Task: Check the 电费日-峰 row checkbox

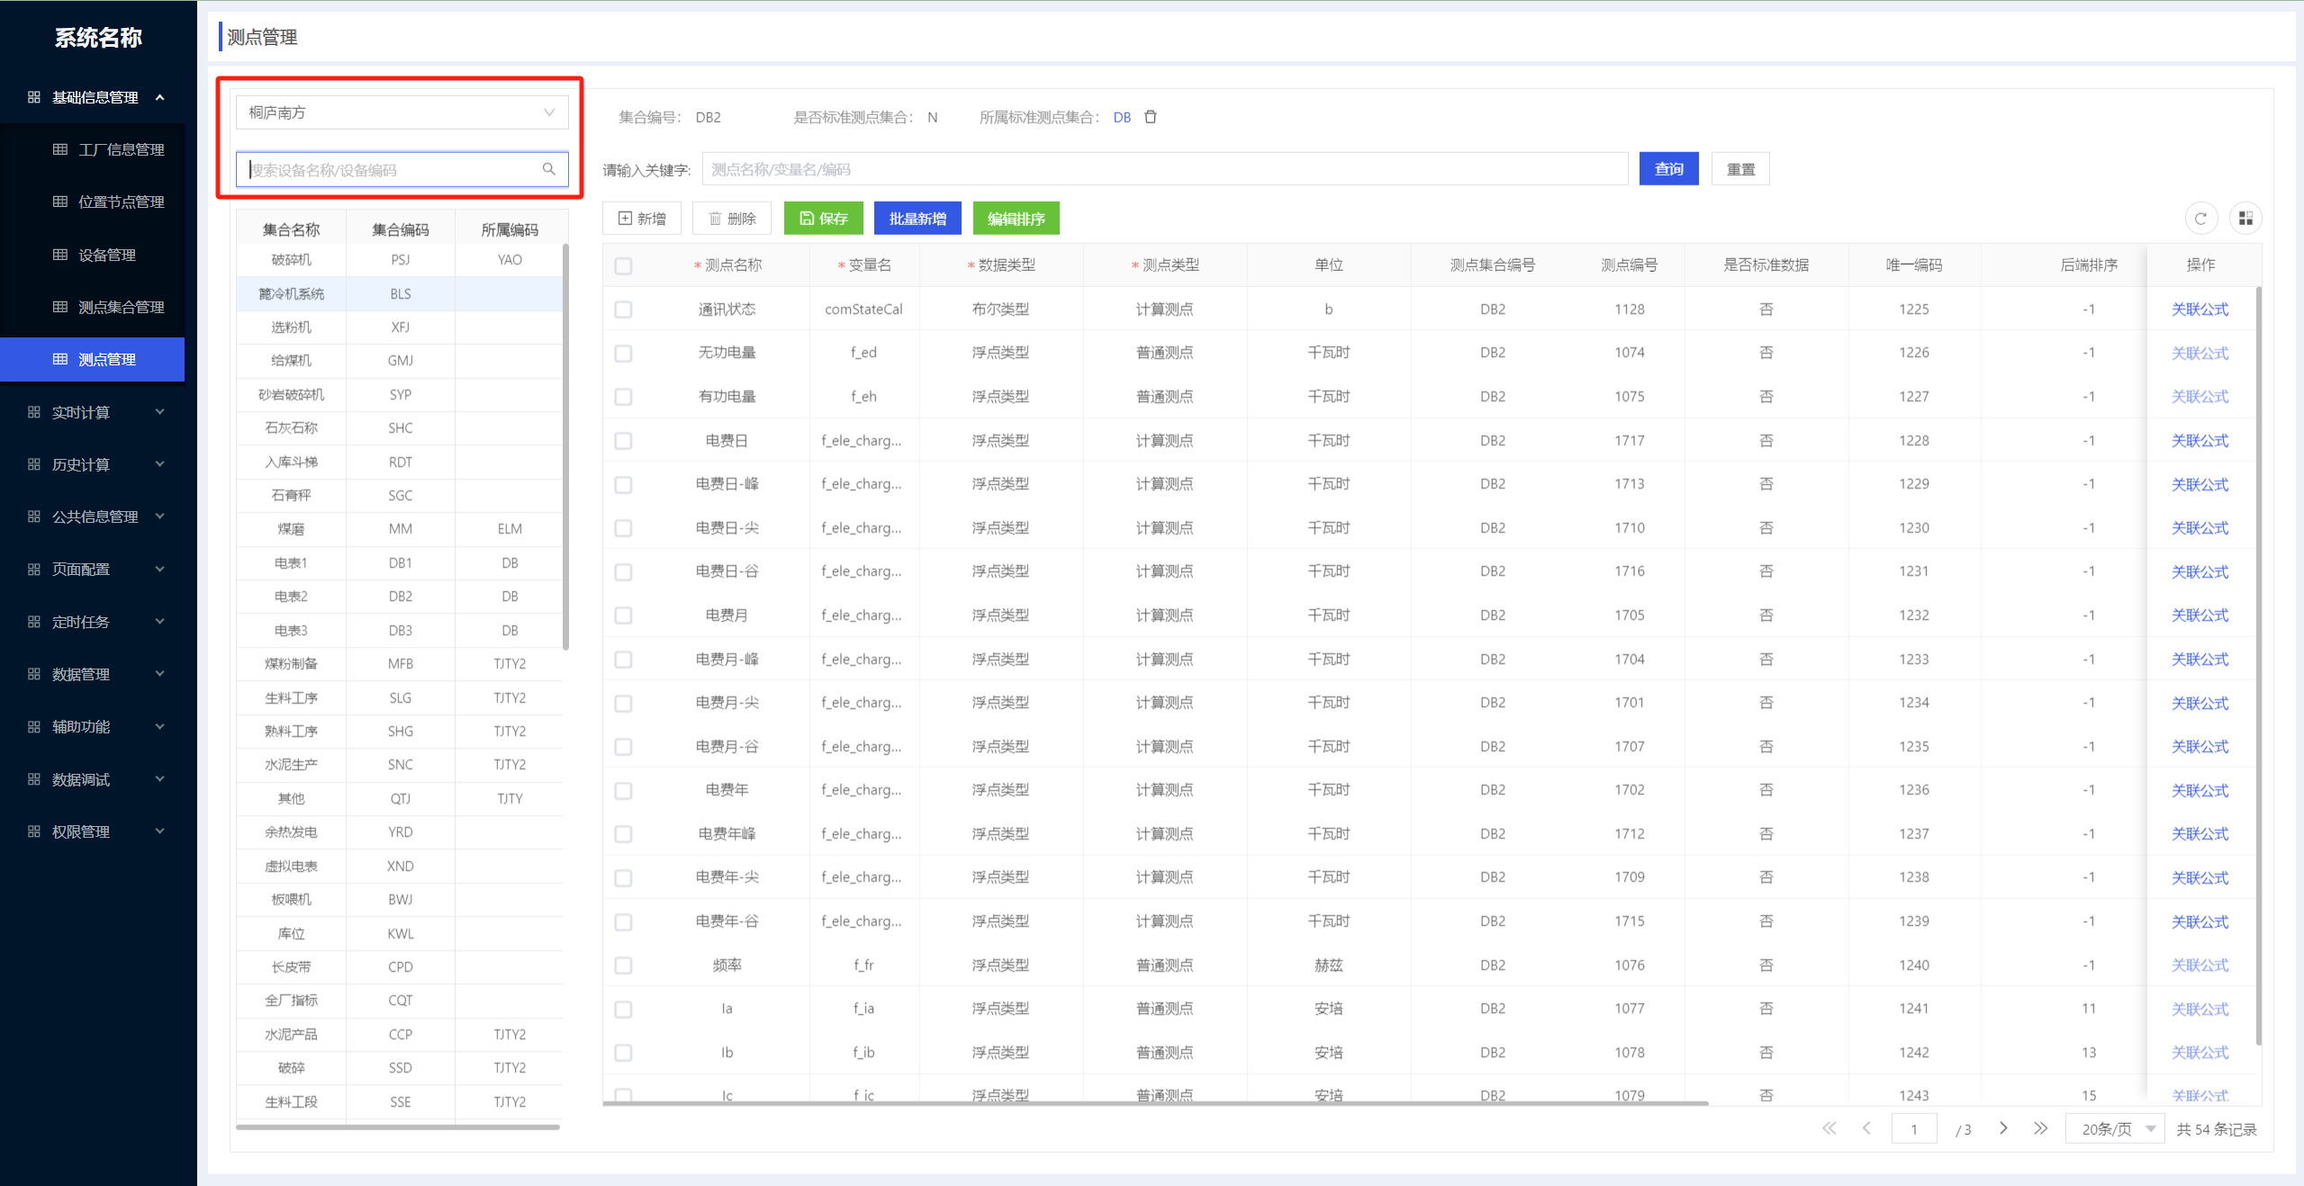Action: (x=623, y=485)
